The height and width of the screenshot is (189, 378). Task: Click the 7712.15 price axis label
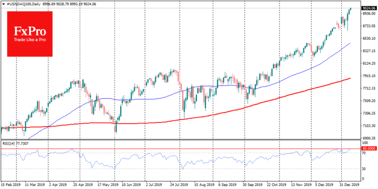369,88
